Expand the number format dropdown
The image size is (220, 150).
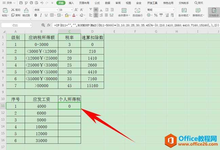point(174,10)
